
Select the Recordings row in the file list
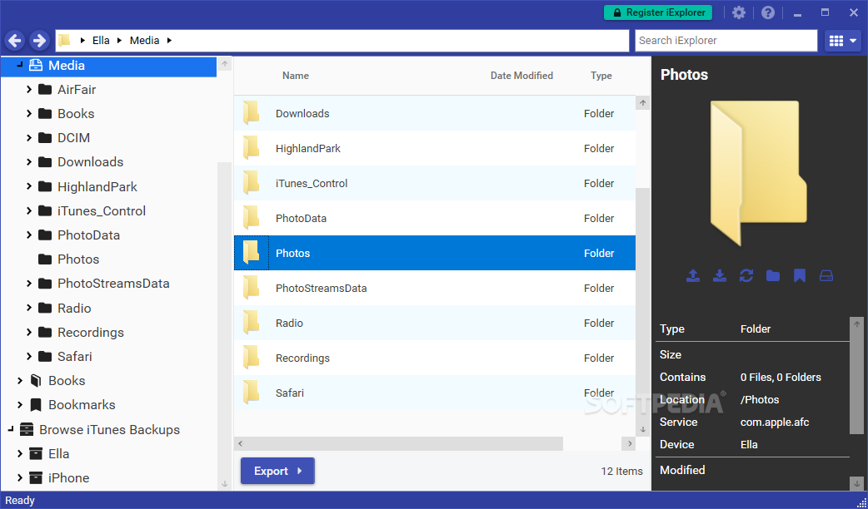coord(435,358)
